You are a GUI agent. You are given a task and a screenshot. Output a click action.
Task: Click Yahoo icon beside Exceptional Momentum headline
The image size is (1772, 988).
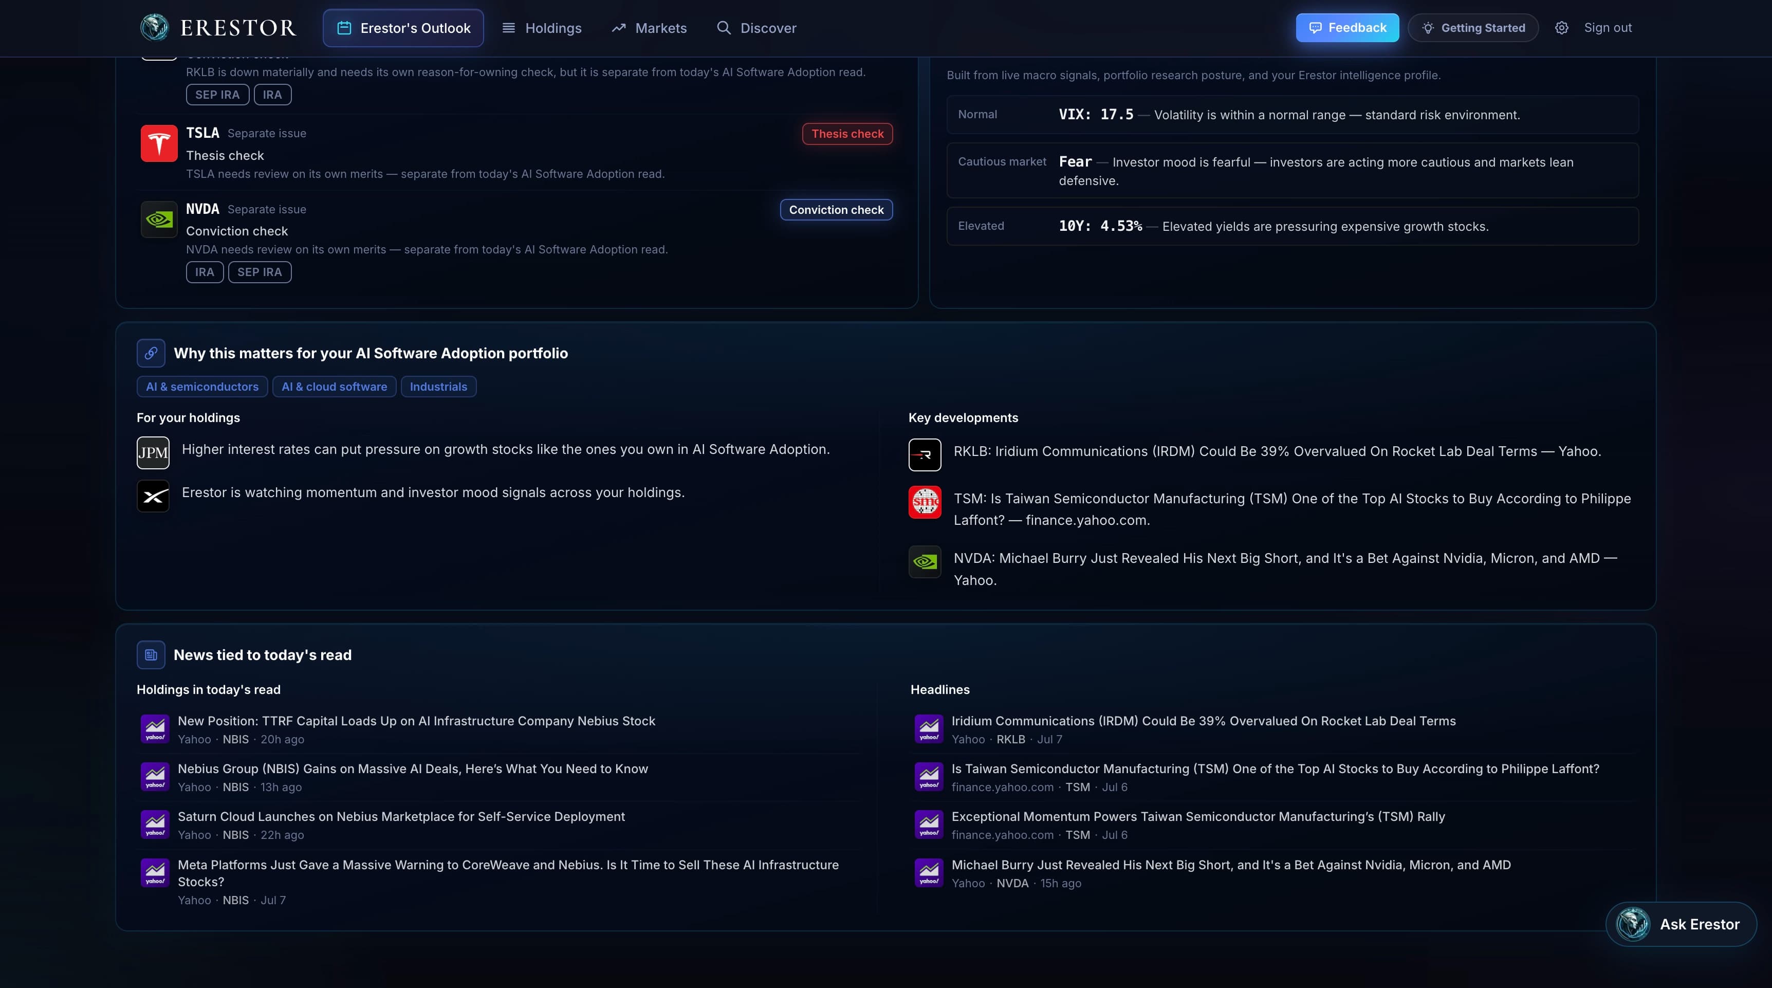point(929,824)
